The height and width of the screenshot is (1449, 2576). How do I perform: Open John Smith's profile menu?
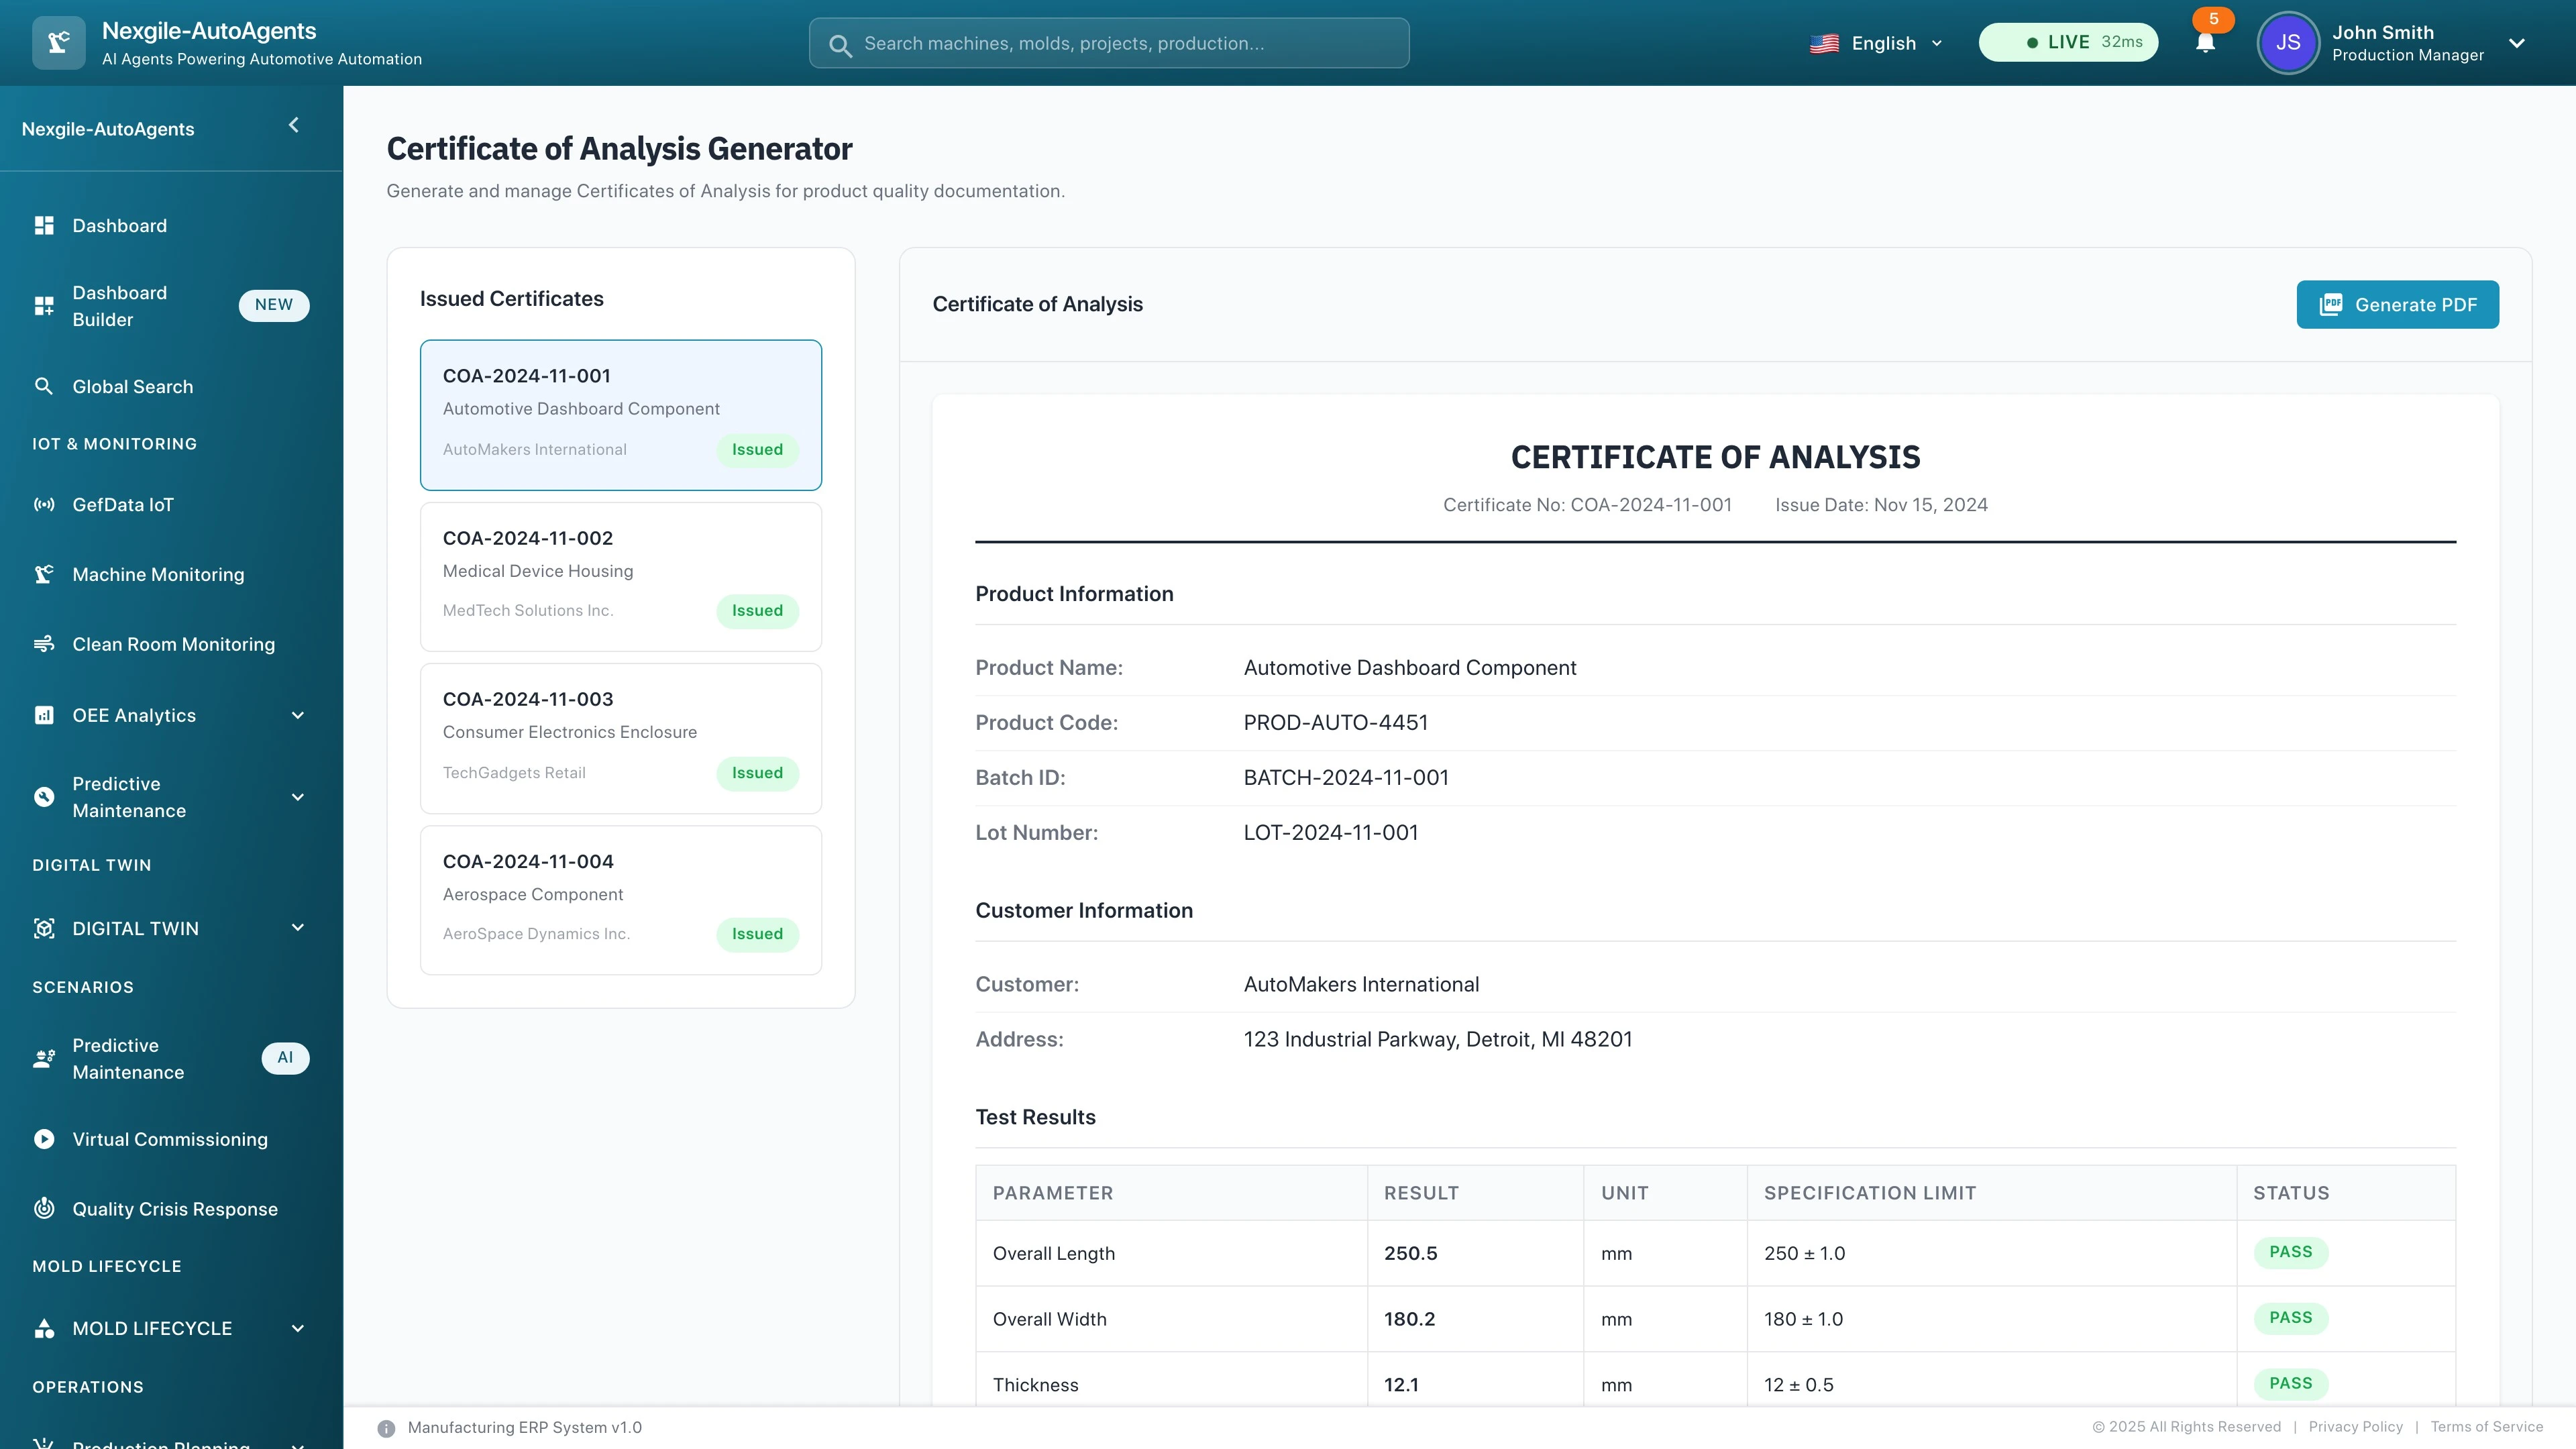coord(2399,42)
